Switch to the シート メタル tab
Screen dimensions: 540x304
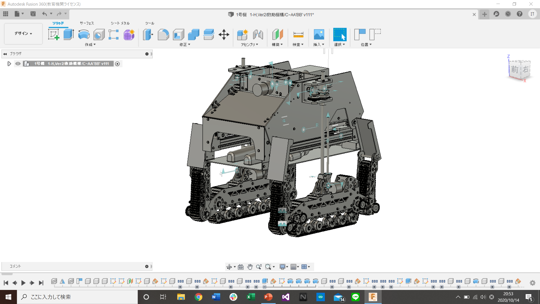click(120, 23)
